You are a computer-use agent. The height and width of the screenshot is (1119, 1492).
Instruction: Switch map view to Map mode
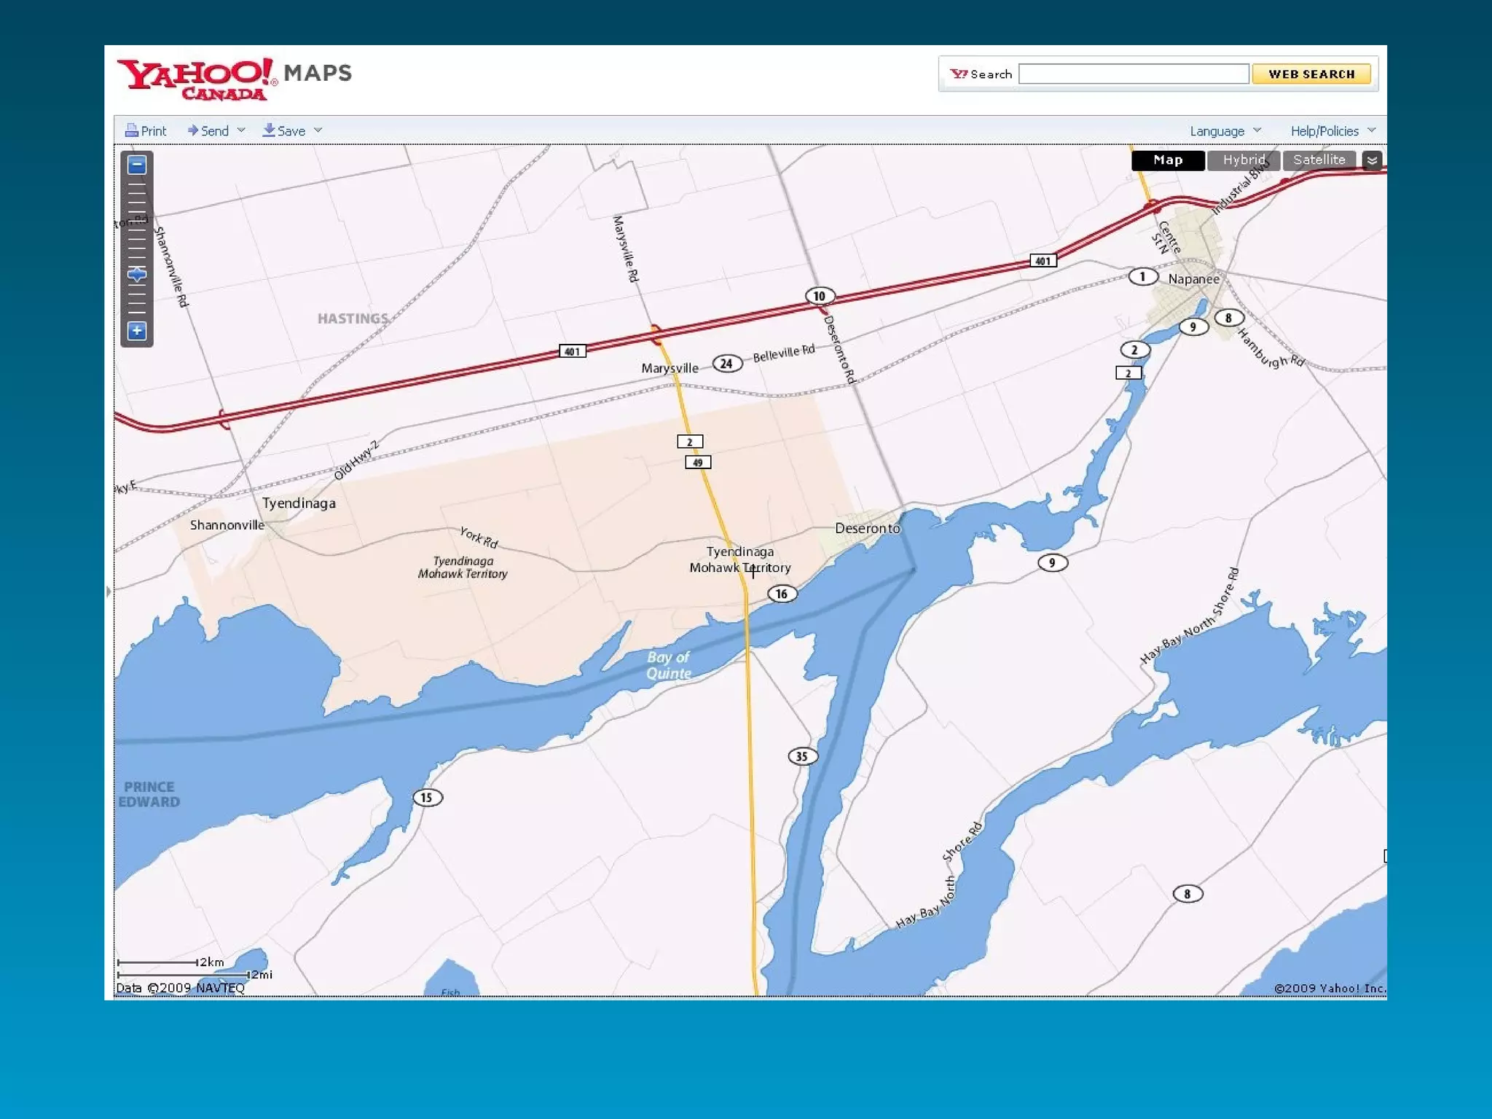click(1167, 160)
